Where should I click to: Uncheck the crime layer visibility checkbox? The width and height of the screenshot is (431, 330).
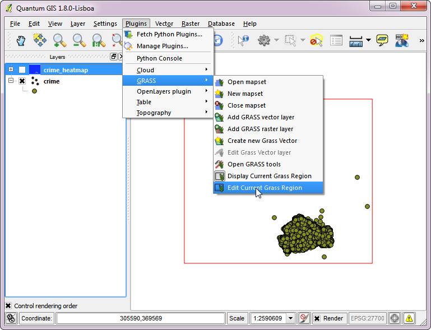pos(22,81)
